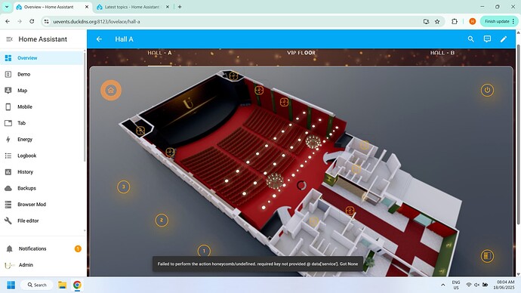Open the Logbook panel
This screenshot has height=293, width=521.
42,156
